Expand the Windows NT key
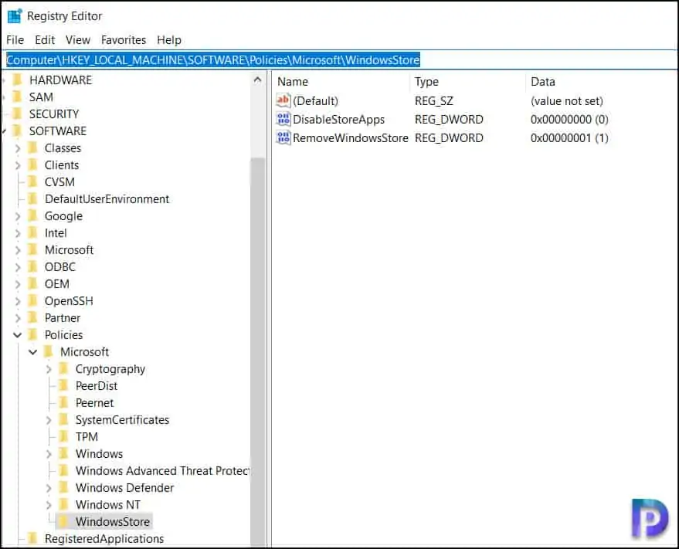This screenshot has height=549, width=679. (x=49, y=505)
